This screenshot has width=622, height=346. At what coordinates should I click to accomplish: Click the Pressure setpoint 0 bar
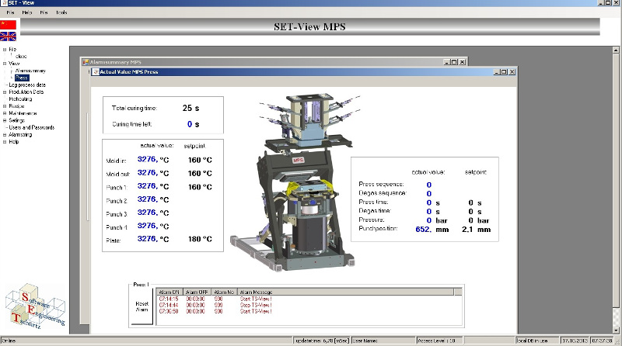pyautogui.click(x=478, y=220)
